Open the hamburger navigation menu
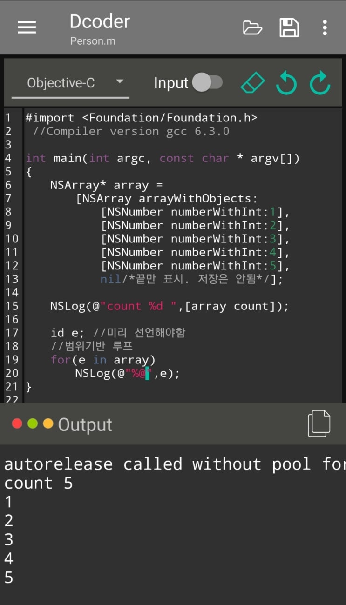The width and height of the screenshot is (346, 605). (x=27, y=28)
